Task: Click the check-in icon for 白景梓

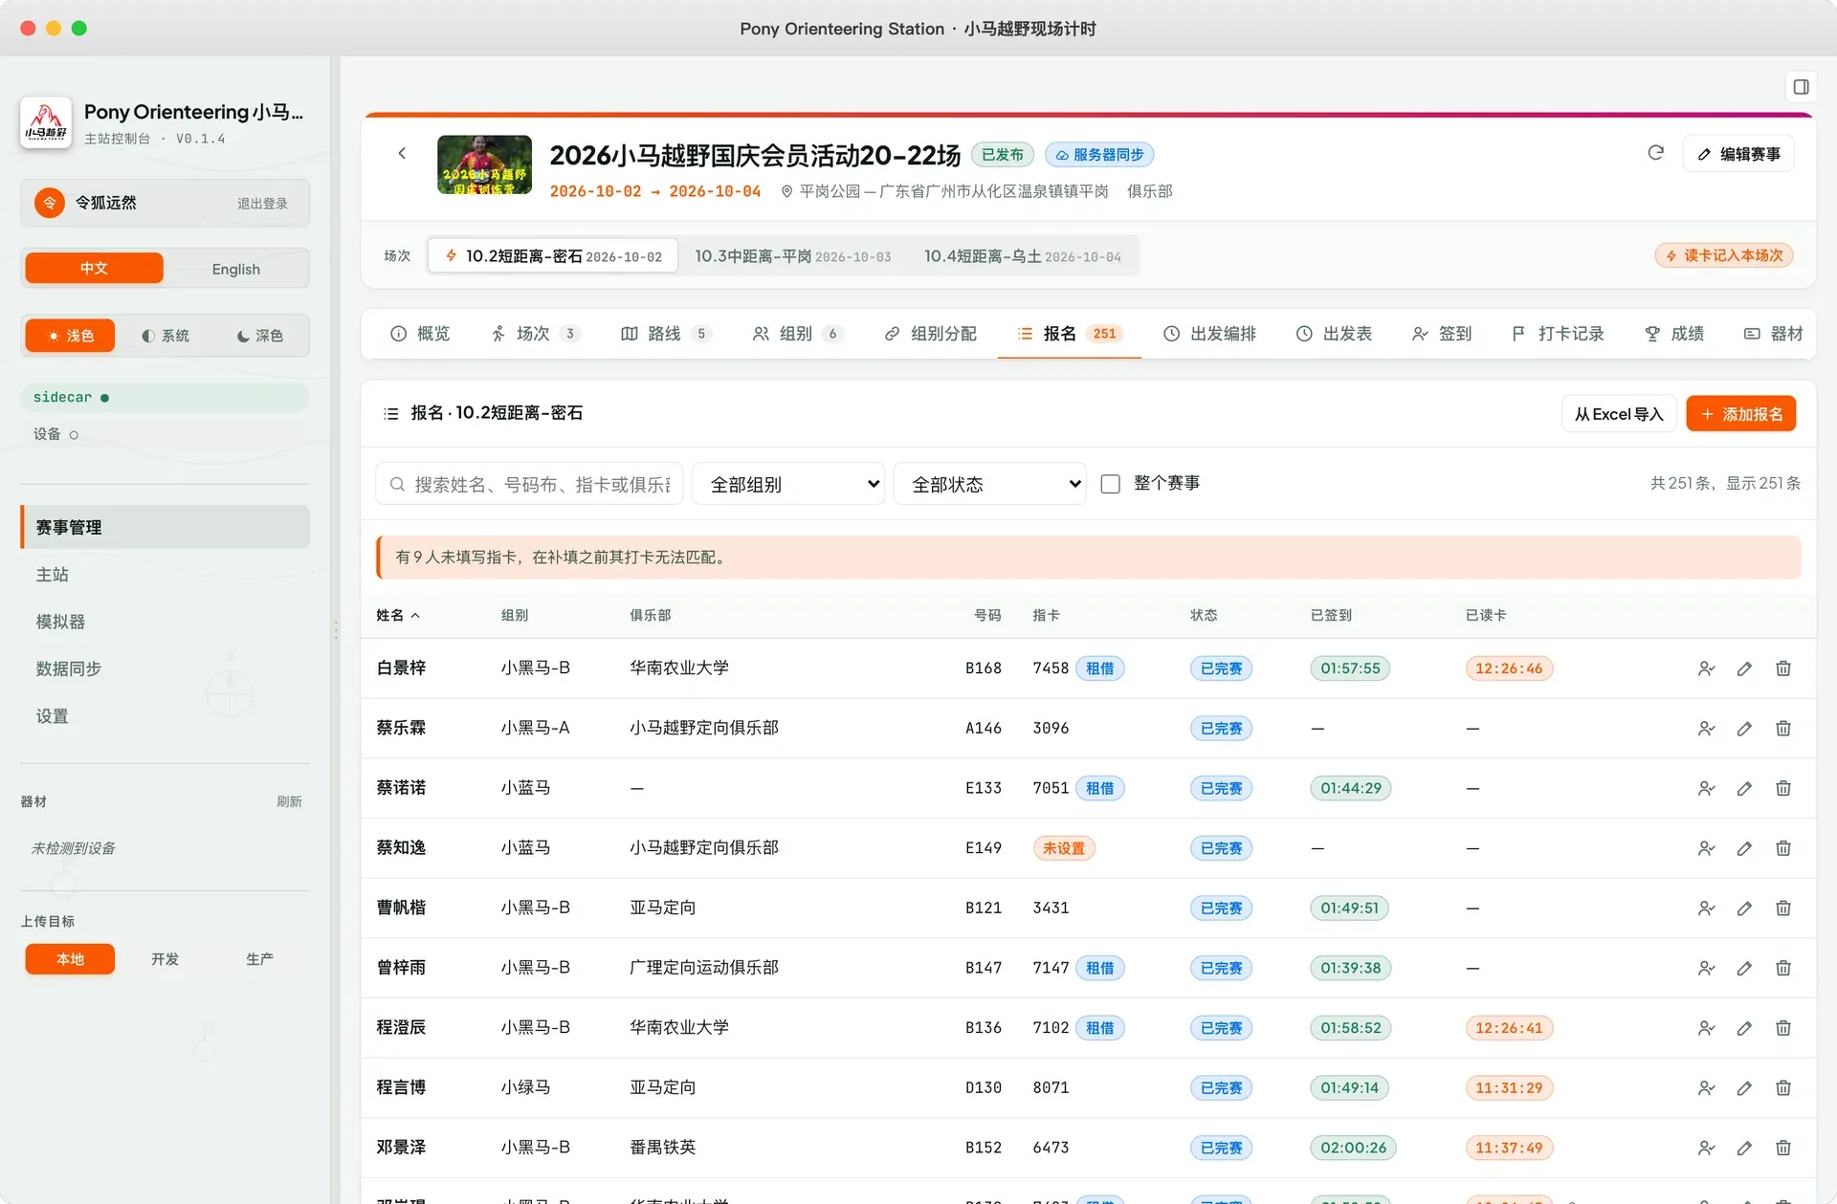Action: 1706,668
